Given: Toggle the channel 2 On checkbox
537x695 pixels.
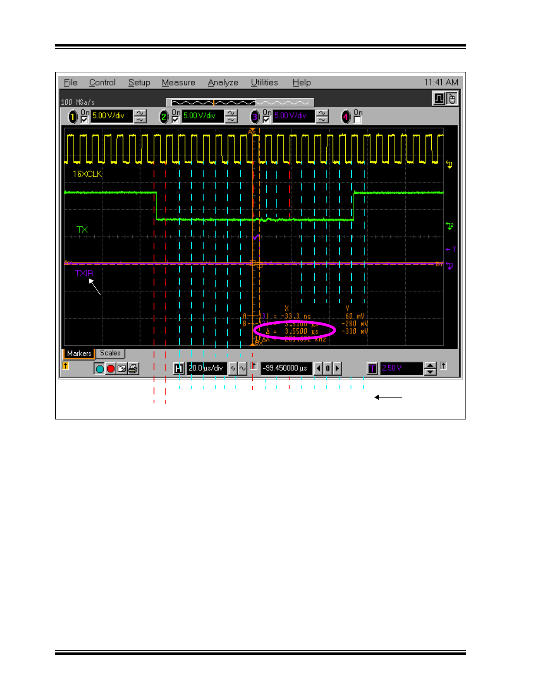Looking at the screenshot, I should click(x=175, y=120).
